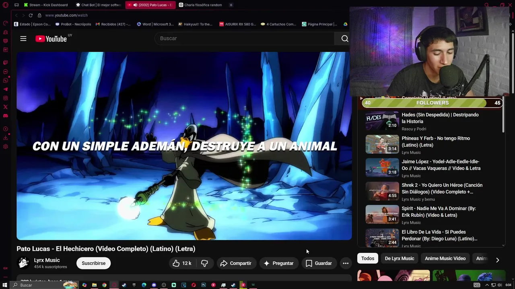Open Jaime López Yodel video thumbnail
515x289 pixels.
click(382, 167)
